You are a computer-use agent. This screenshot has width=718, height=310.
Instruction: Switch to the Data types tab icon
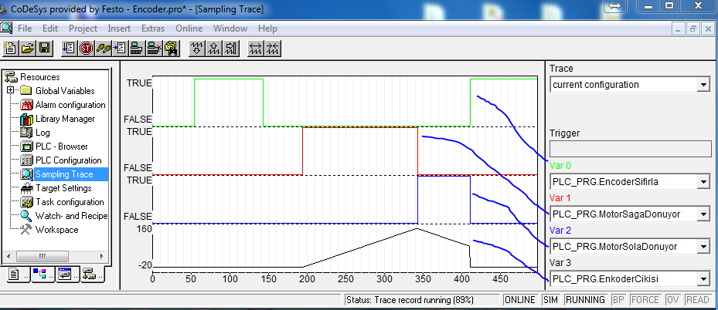[x=43, y=274]
